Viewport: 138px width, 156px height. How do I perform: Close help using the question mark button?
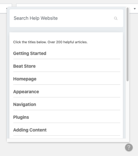(129, 147)
